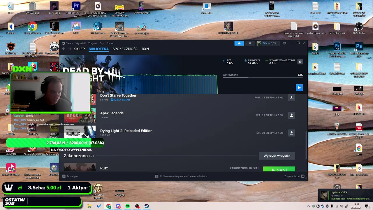Go forward with Steam navigation arrow
Viewport: 373px width, 210px height.
(x=70, y=49)
